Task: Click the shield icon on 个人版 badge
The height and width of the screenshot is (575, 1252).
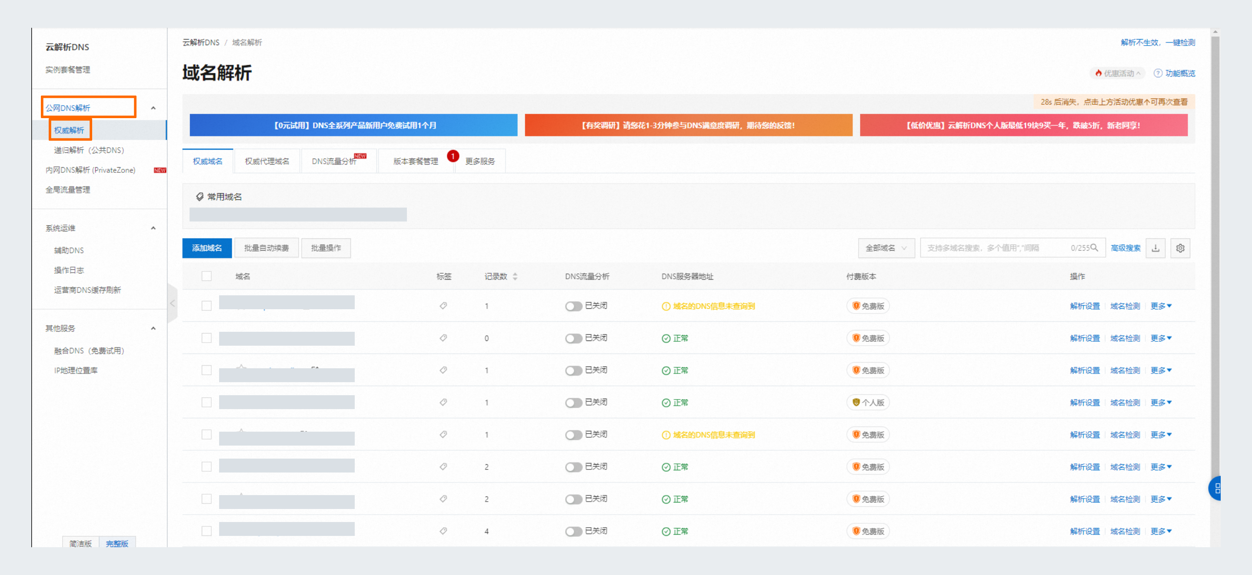Action: pos(856,402)
